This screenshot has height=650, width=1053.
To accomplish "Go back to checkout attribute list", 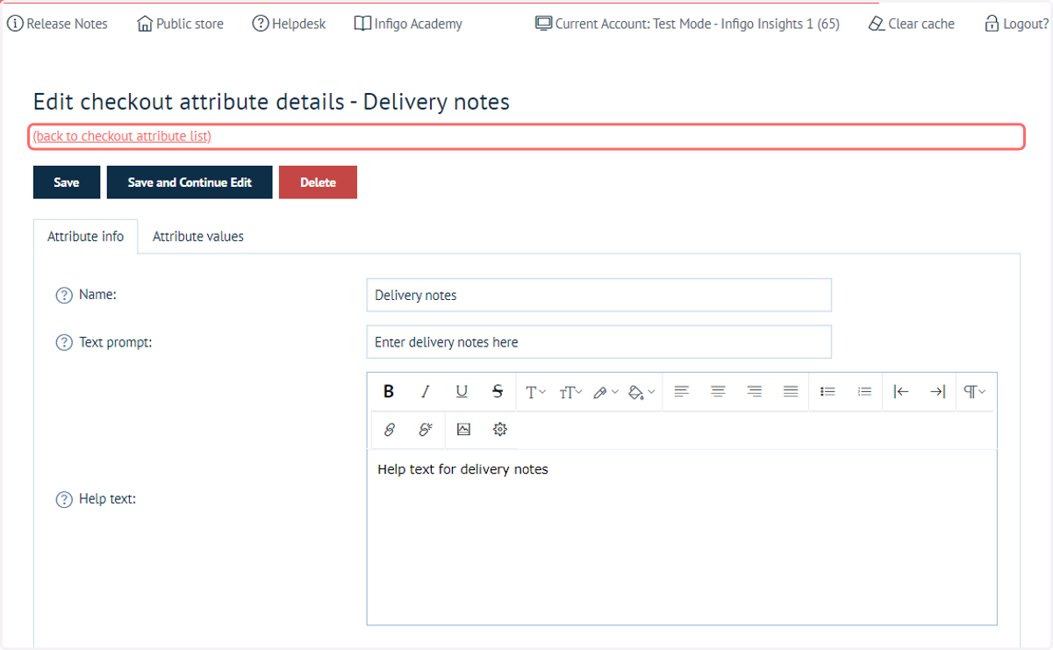I will tap(122, 136).
